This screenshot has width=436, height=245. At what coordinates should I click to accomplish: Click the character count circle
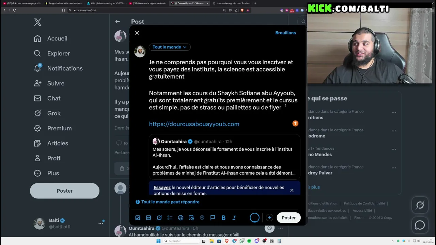pyautogui.click(x=254, y=218)
